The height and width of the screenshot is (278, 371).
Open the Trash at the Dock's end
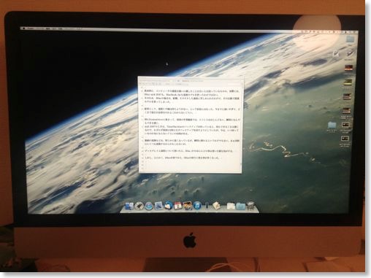(250, 206)
